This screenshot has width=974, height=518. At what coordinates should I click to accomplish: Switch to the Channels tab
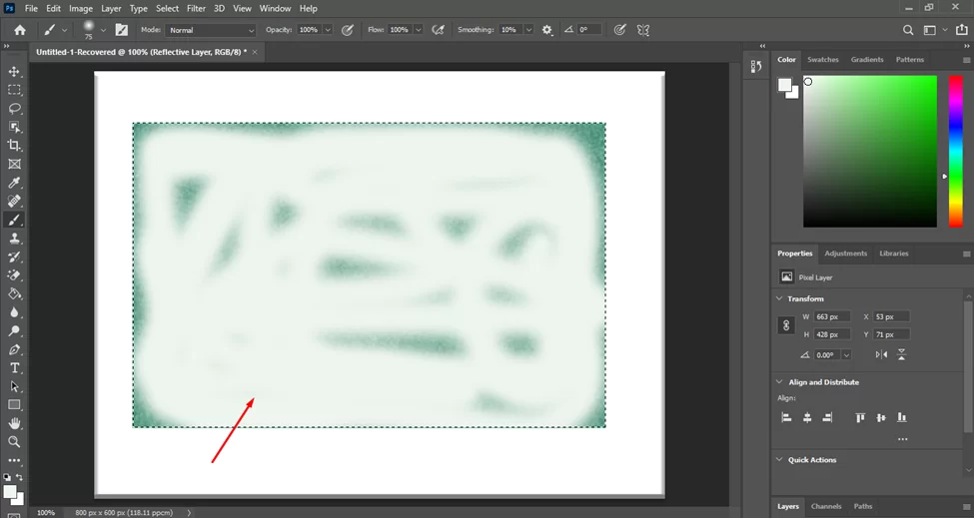pos(826,506)
